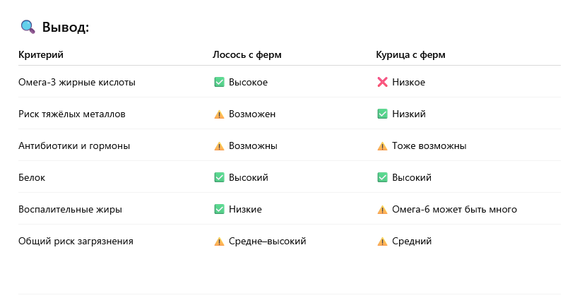Click green check icon next to Высокое
Viewport: 582px width, 298px height.
(219, 82)
